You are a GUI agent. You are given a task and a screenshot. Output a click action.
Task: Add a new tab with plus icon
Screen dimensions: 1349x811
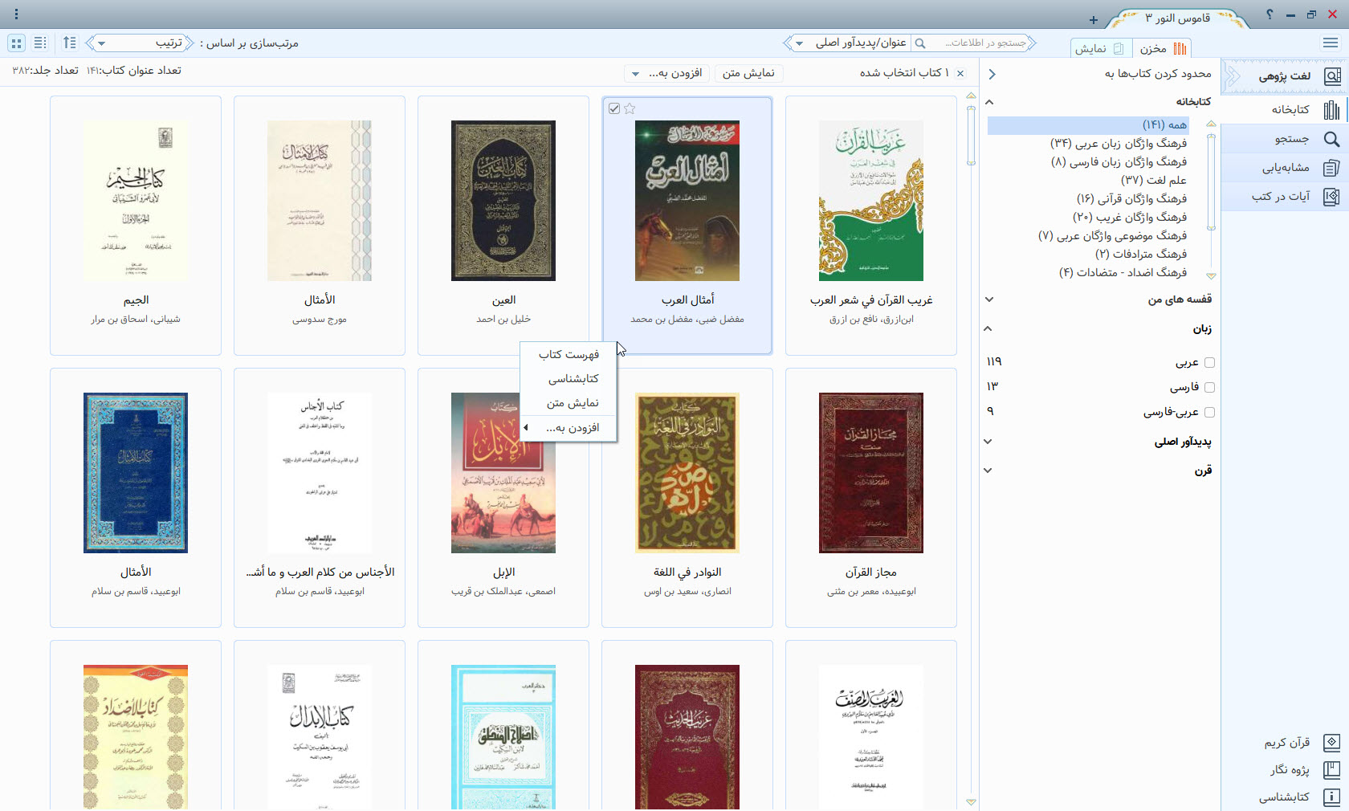point(1094,20)
